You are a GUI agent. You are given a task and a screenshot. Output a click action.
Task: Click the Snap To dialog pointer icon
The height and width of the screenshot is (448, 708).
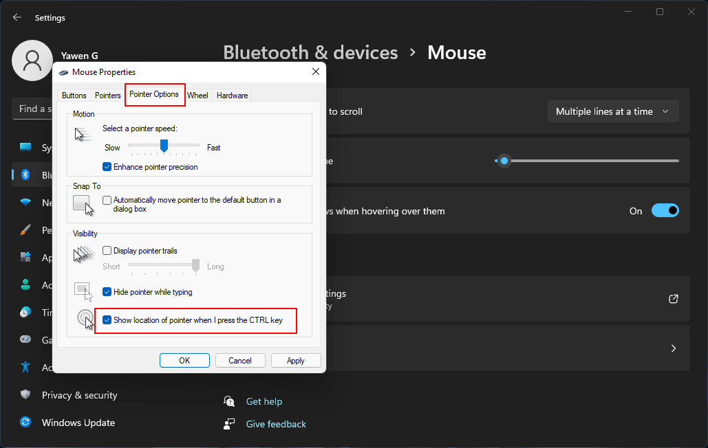pos(83,205)
